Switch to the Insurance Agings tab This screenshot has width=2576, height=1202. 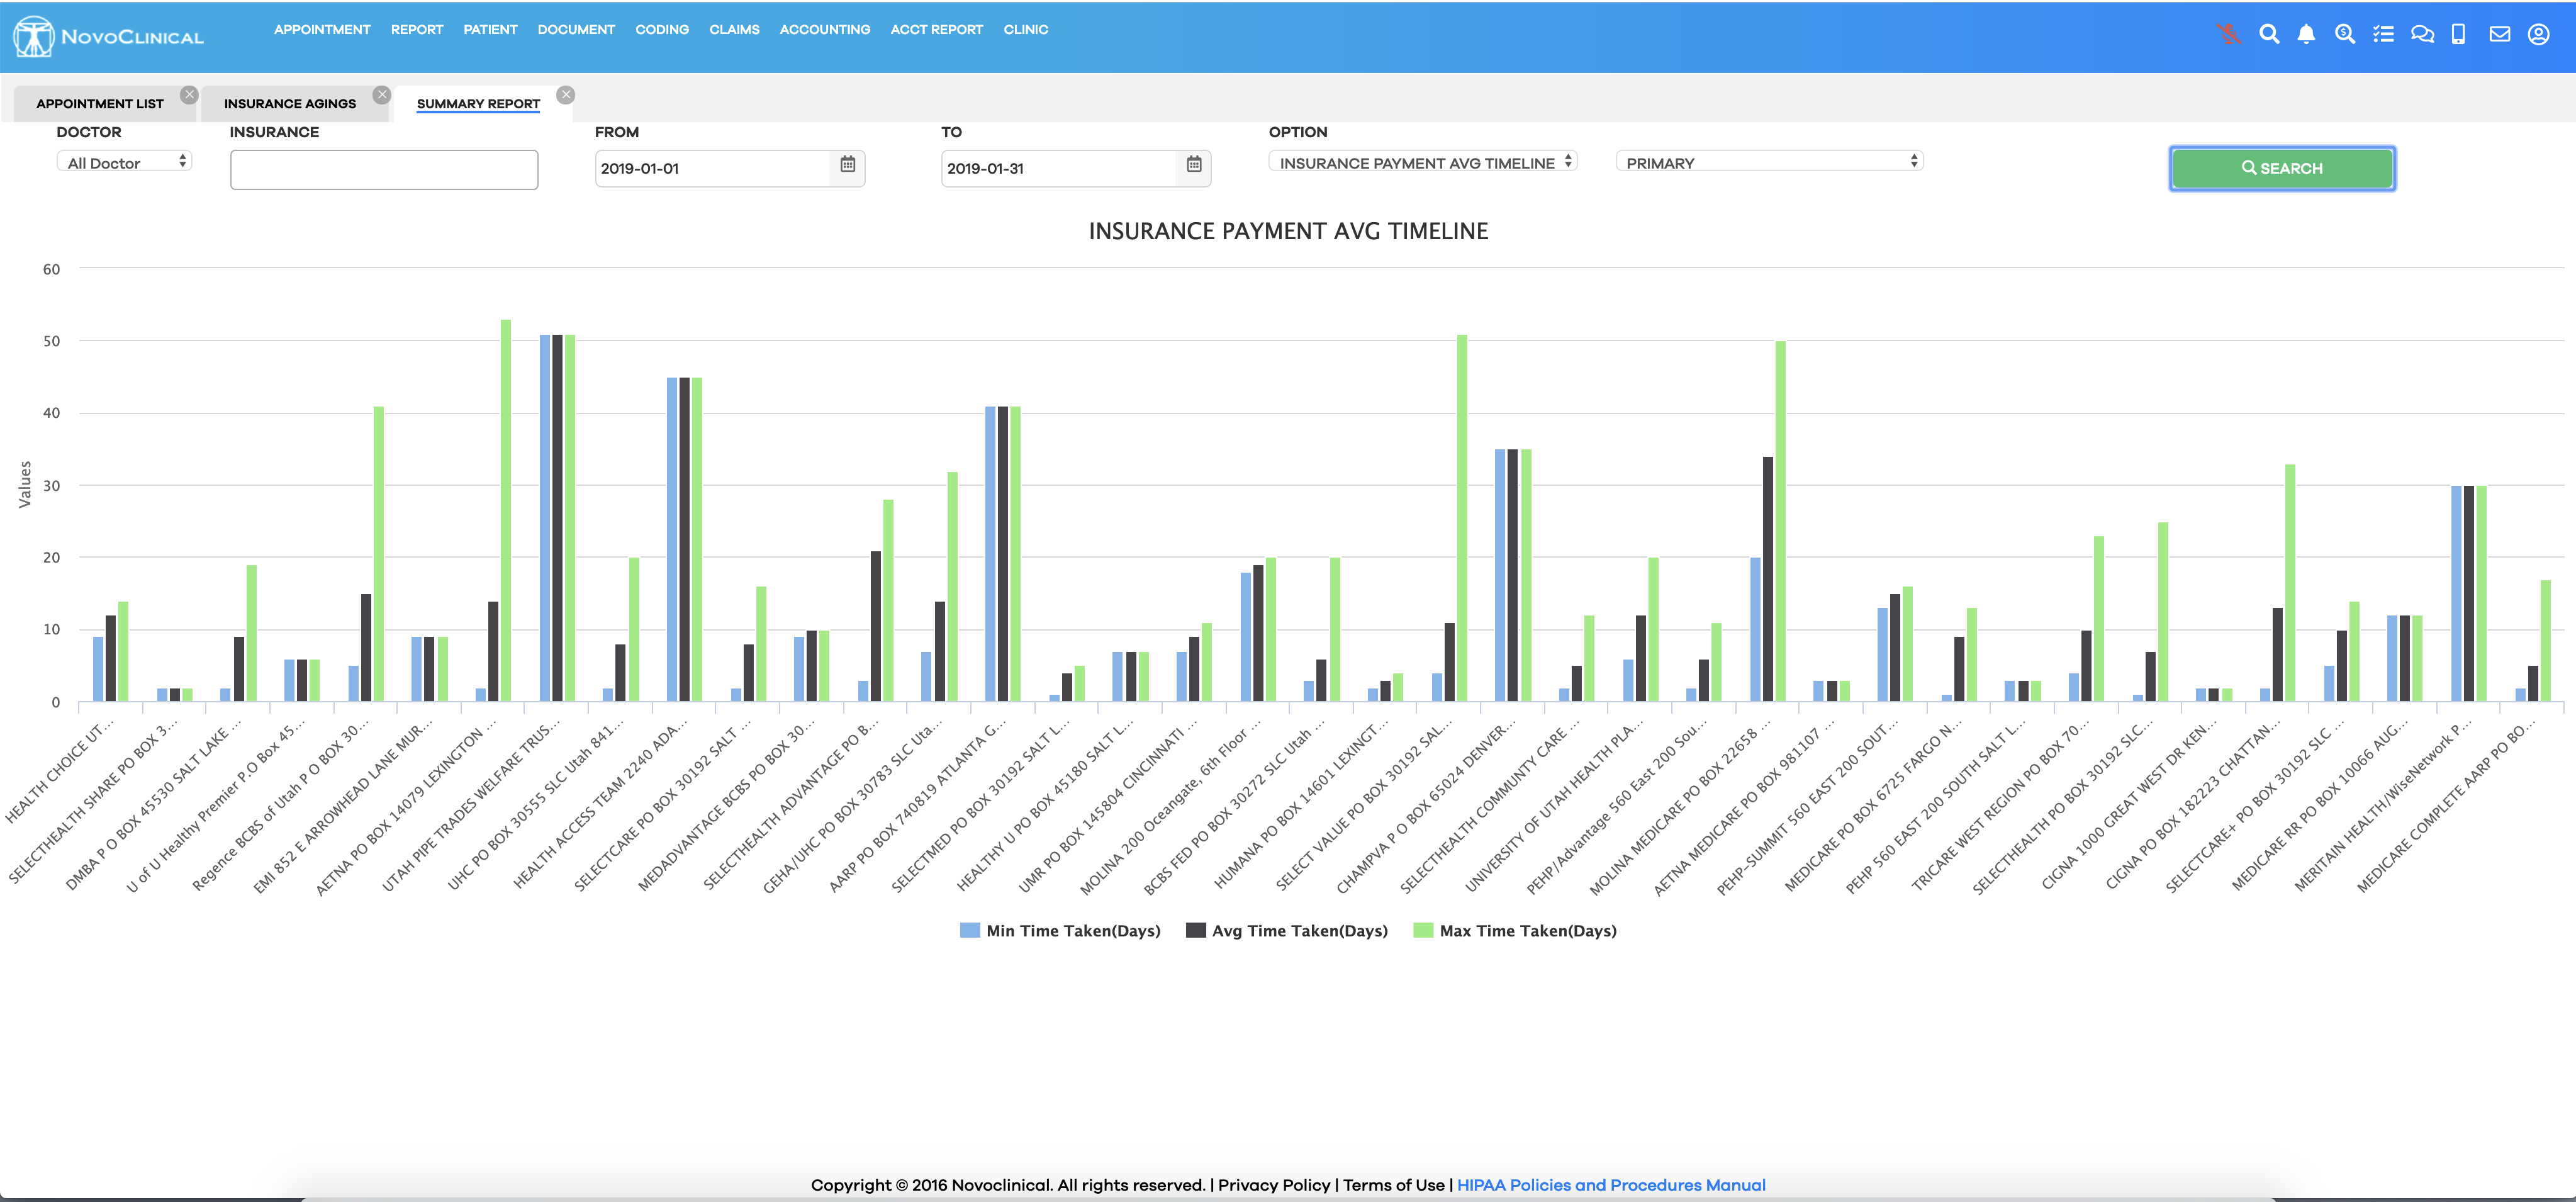pyautogui.click(x=289, y=104)
